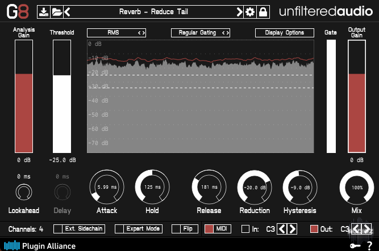Open preset folder icon
This screenshot has height=251, width=379.
coord(57,12)
